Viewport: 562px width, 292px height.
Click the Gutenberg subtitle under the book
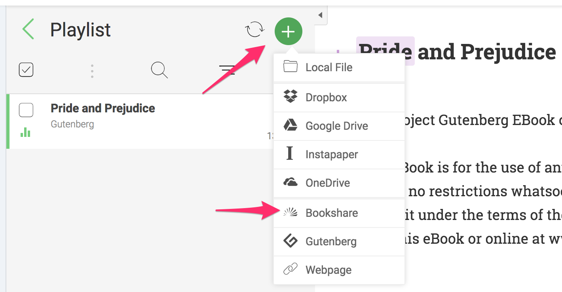pos(72,124)
